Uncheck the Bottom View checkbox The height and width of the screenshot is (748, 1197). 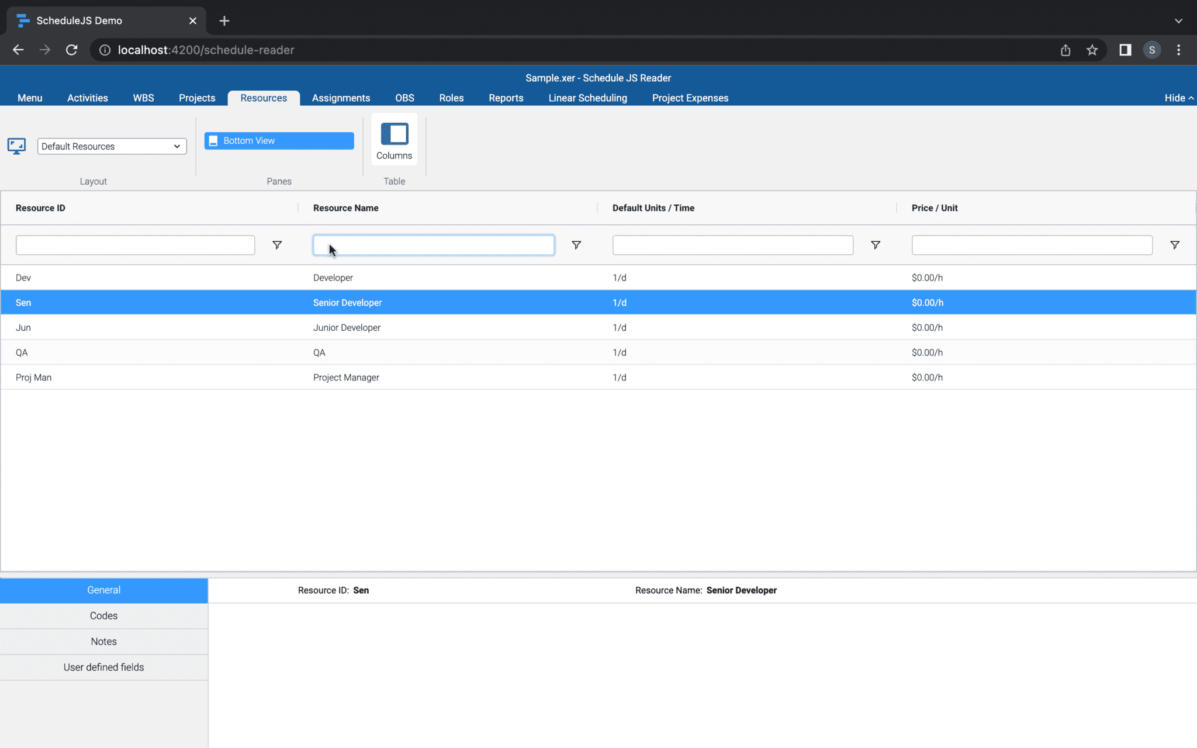tap(213, 140)
